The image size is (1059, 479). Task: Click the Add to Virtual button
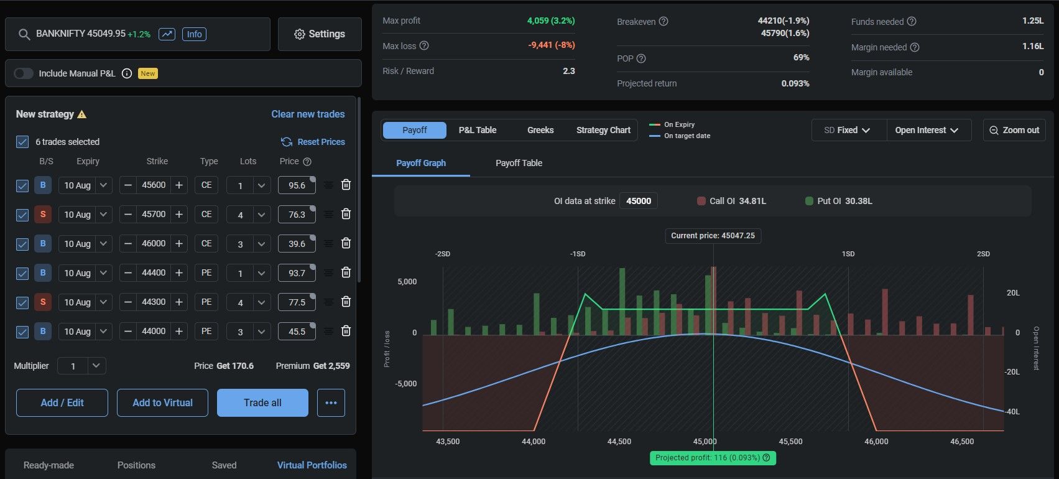(162, 402)
